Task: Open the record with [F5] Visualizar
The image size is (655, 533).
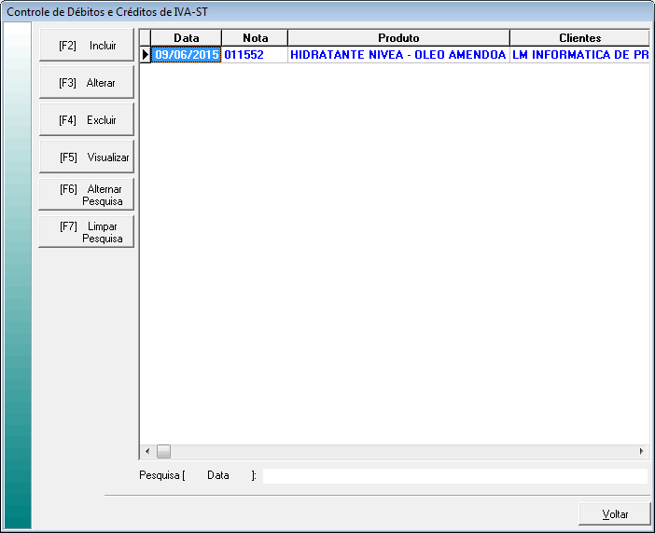Action: [87, 157]
